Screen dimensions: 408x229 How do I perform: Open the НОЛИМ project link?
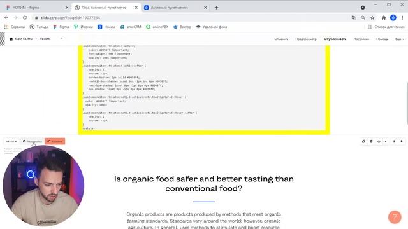coord(45,39)
